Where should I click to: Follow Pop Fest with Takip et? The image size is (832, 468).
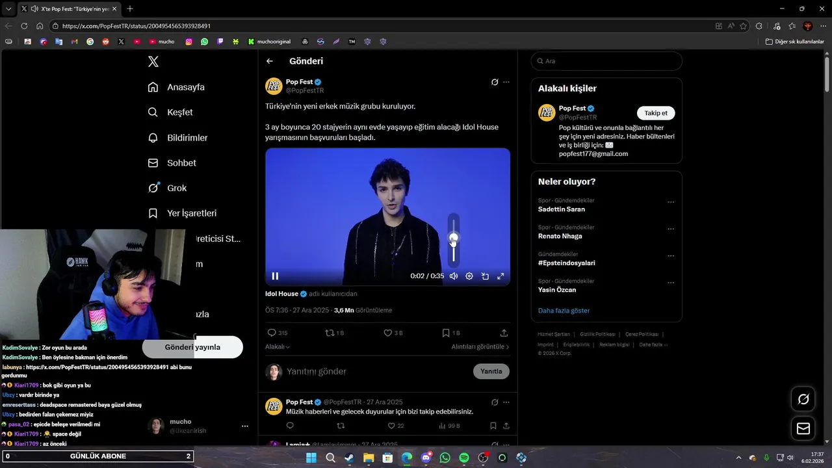coord(656,113)
